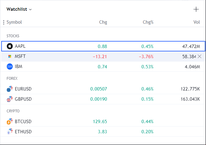Click BTCUSD change value 129.65
The width and height of the screenshot is (206, 145).
(x=100, y=122)
